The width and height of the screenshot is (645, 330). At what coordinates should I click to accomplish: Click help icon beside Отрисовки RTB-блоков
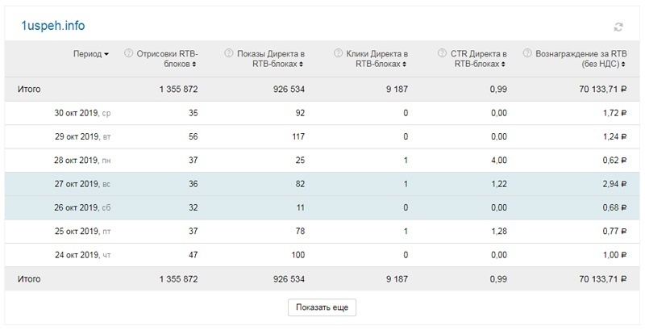(x=129, y=53)
